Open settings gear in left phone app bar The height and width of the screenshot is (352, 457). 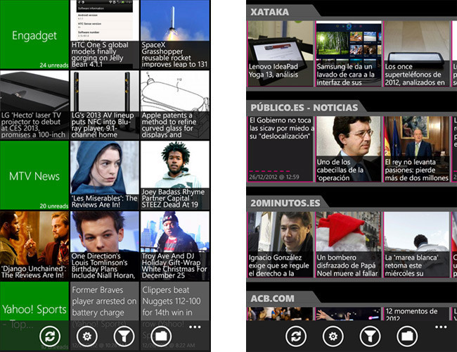pyautogui.click(x=87, y=337)
